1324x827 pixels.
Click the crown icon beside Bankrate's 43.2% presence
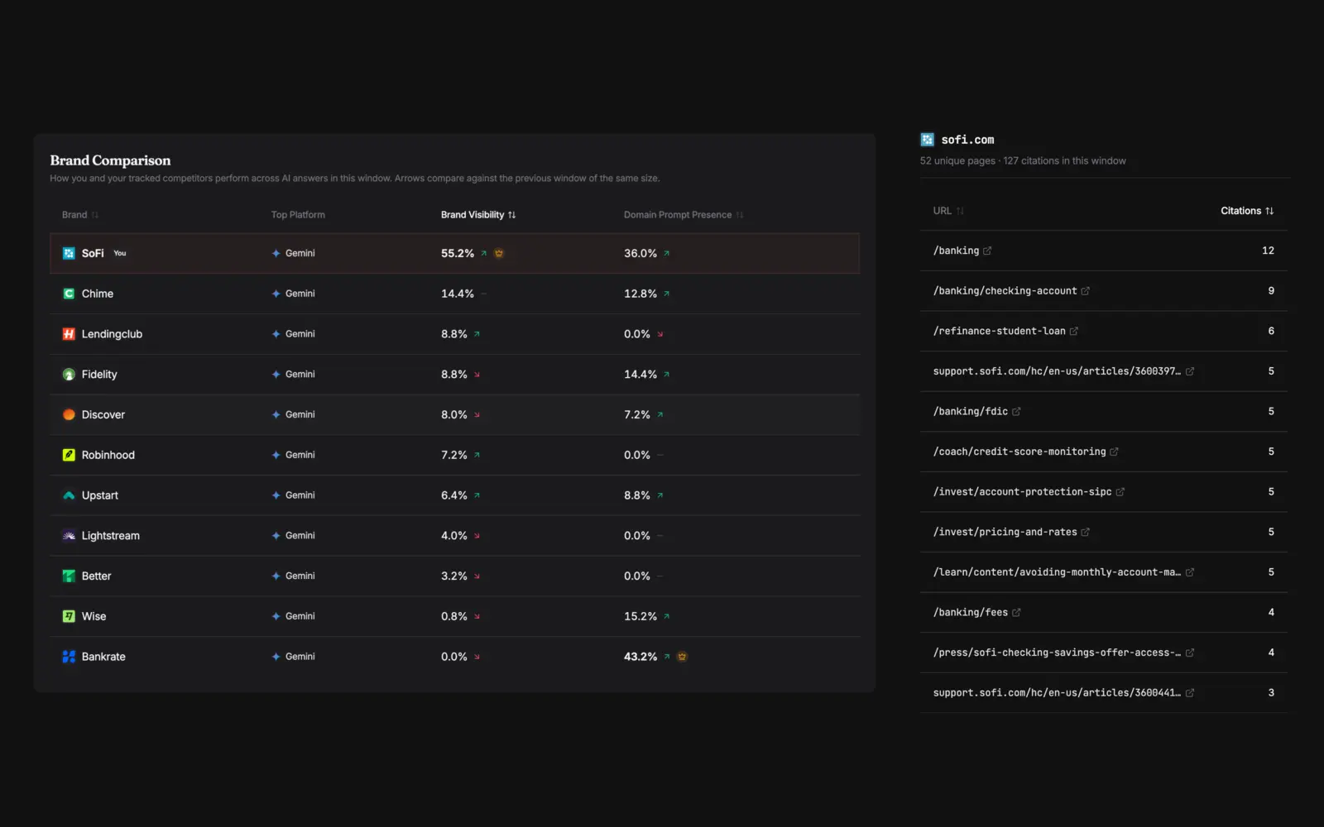pyautogui.click(x=682, y=657)
